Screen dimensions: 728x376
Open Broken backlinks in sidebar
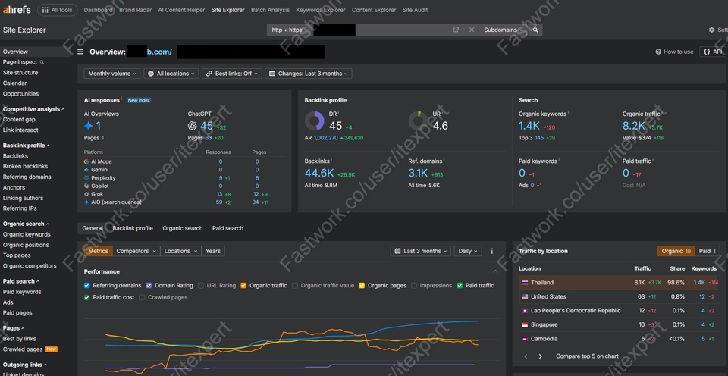(x=25, y=167)
